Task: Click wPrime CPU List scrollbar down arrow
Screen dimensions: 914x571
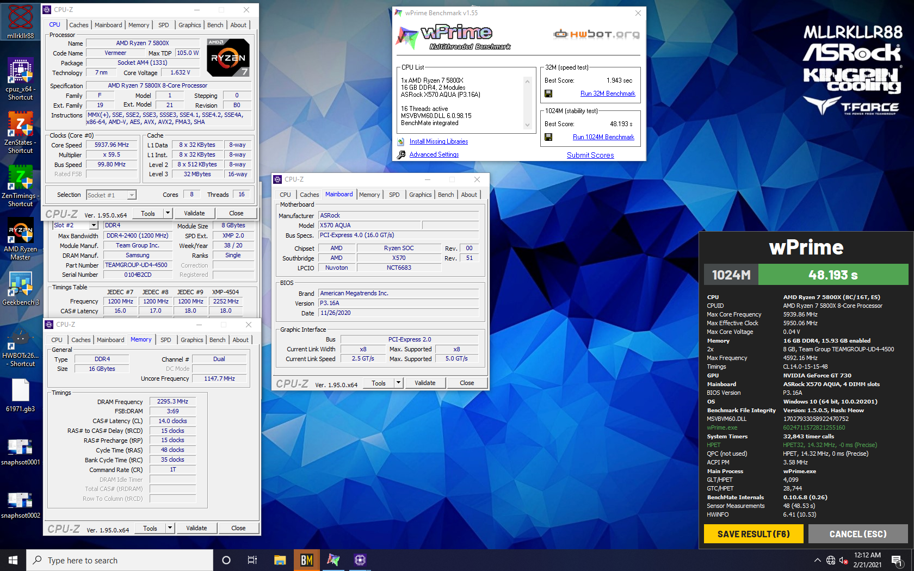Action: pyautogui.click(x=527, y=125)
